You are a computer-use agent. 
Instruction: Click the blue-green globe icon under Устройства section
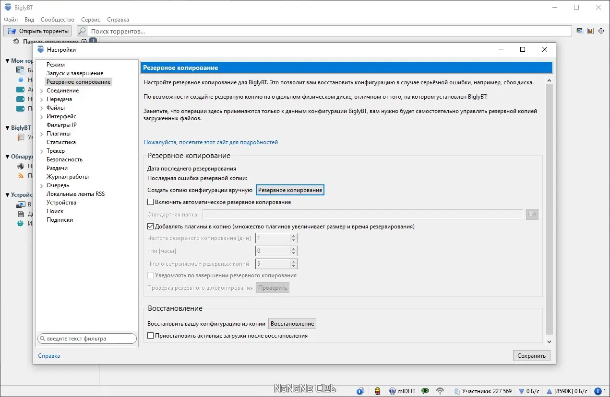click(21, 224)
